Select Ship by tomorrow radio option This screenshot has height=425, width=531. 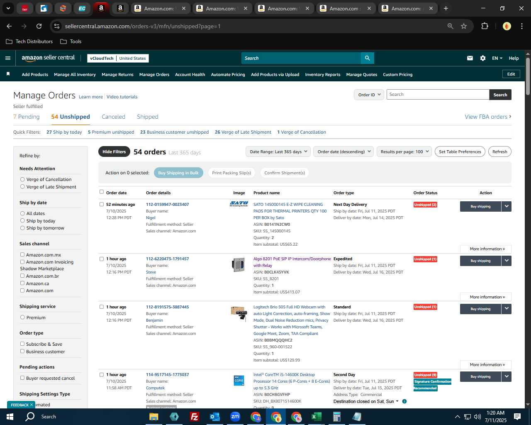click(22, 228)
